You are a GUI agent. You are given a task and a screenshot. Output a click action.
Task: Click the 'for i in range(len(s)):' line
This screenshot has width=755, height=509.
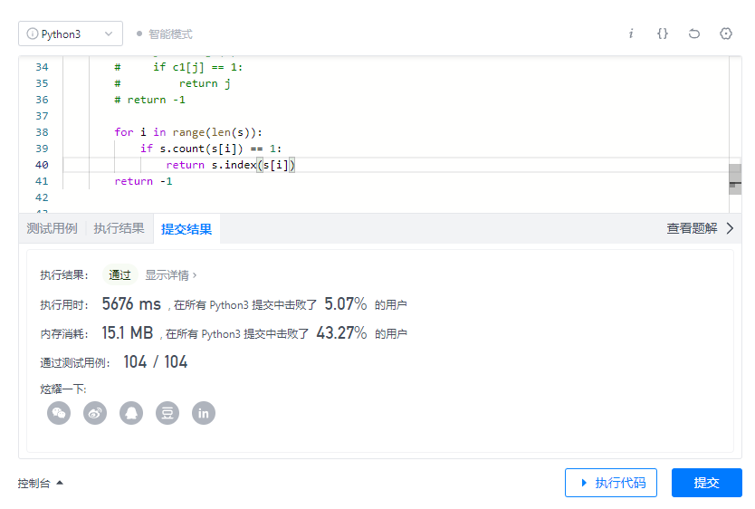[188, 132]
